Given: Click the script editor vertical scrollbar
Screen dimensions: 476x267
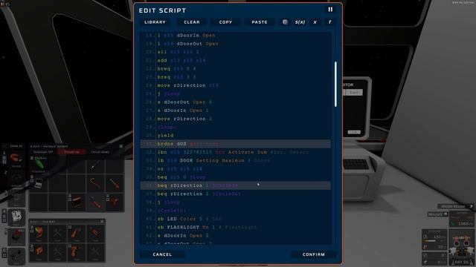Looking at the screenshot, I should (335, 84).
